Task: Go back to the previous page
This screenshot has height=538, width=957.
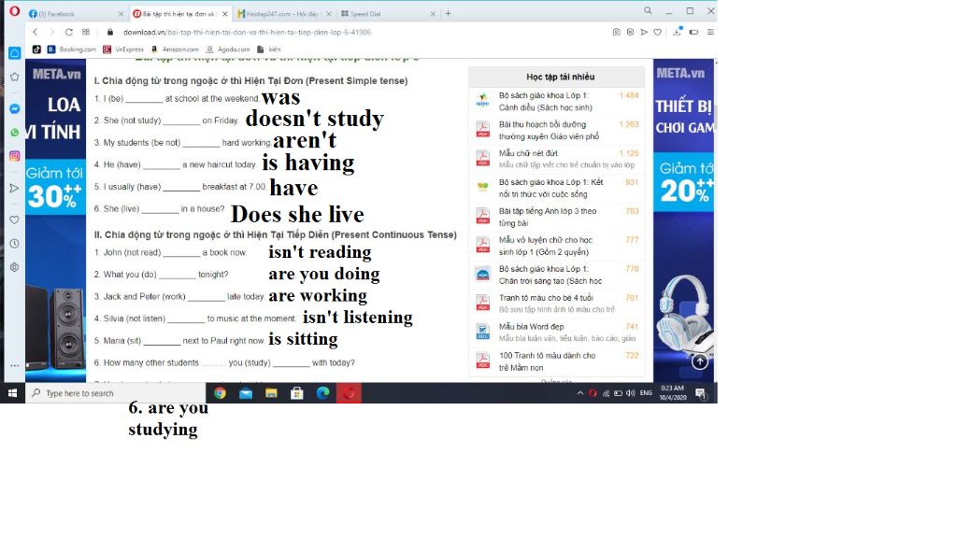Action: tap(36, 32)
